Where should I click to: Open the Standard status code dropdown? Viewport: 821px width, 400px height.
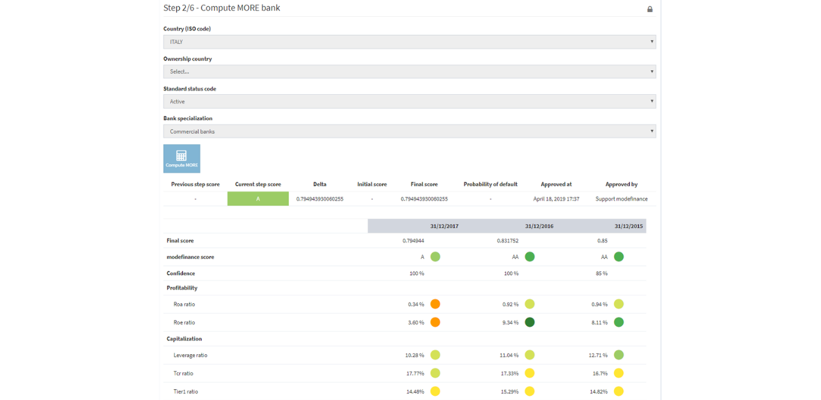410,102
